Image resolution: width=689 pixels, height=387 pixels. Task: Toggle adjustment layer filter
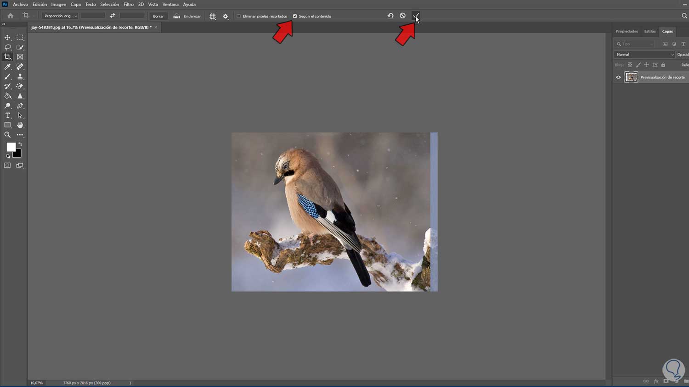tap(674, 44)
